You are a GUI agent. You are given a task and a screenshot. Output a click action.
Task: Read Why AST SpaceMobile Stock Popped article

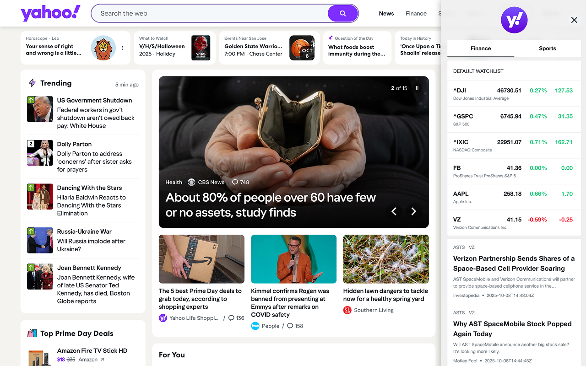[512, 329]
